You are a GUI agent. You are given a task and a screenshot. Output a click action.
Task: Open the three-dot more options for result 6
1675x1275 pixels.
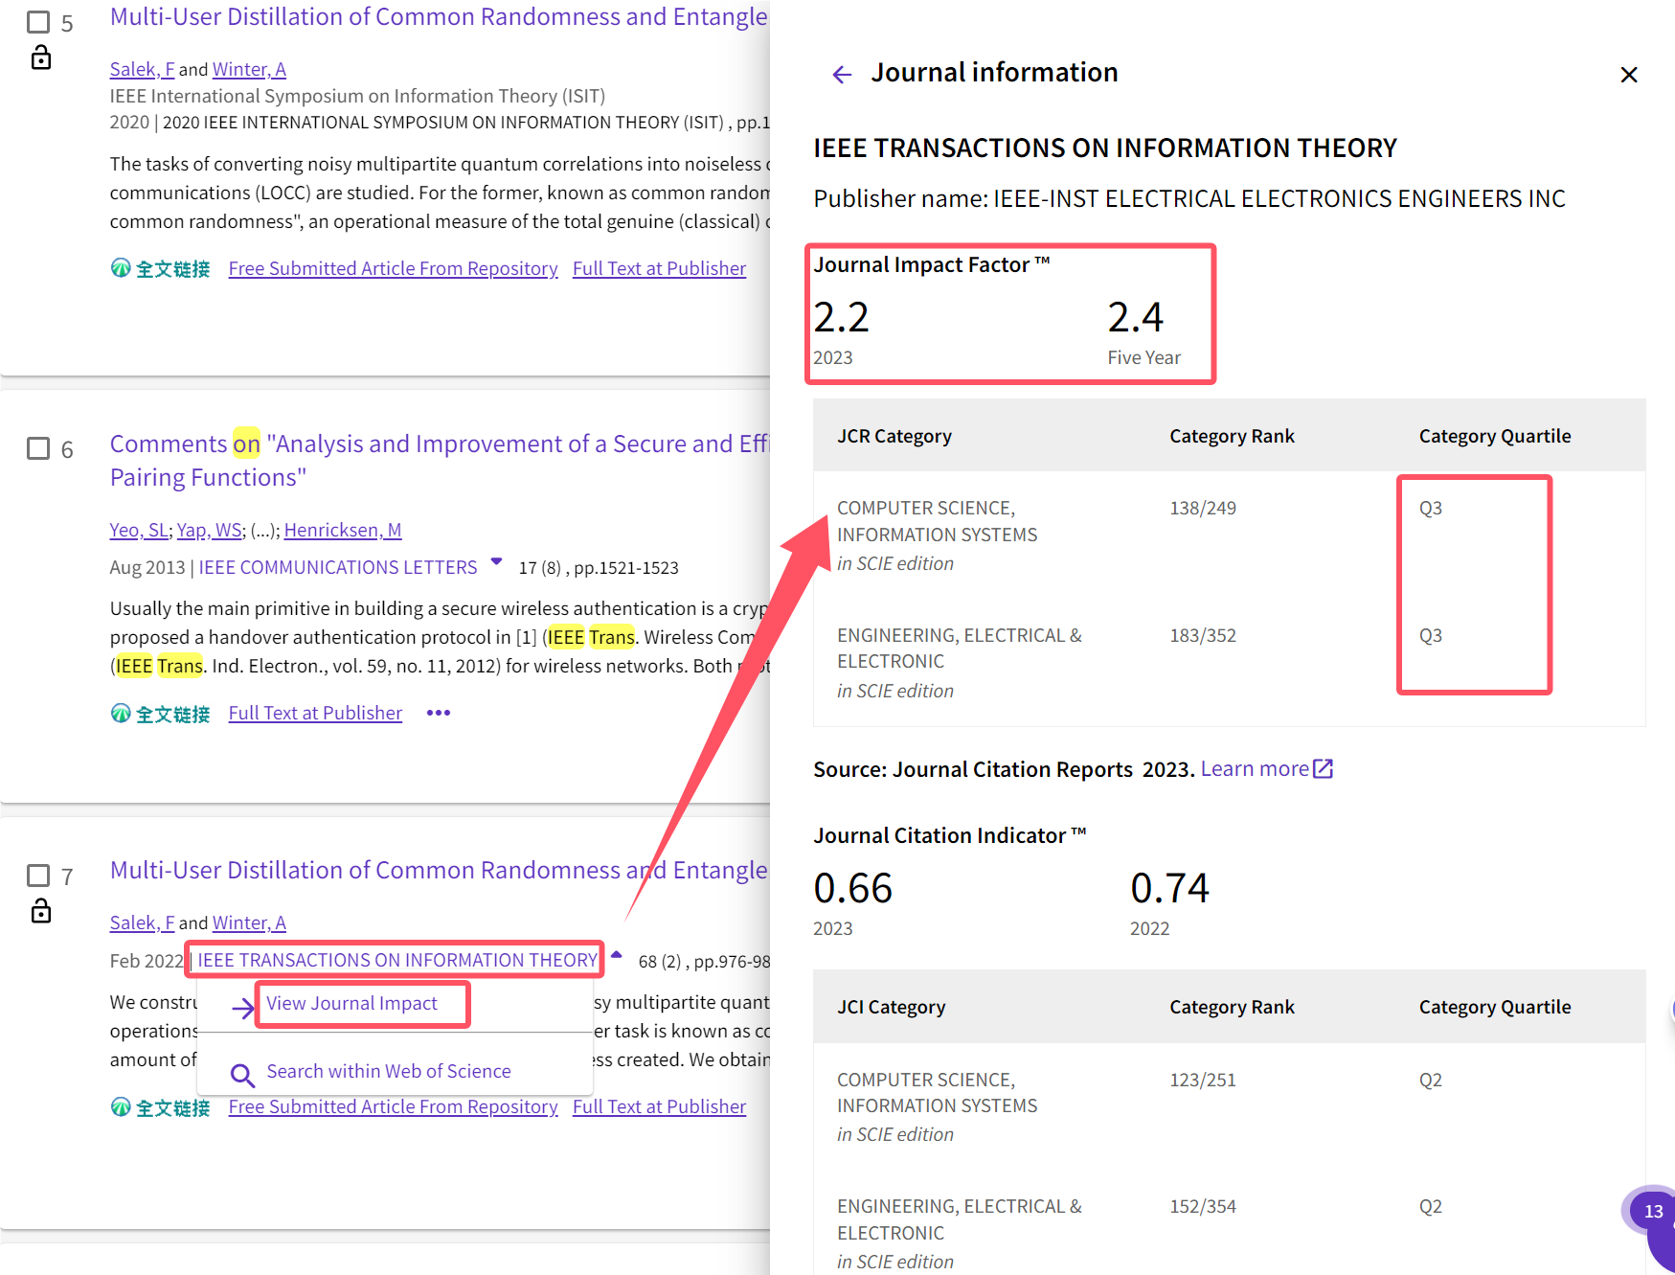(439, 713)
